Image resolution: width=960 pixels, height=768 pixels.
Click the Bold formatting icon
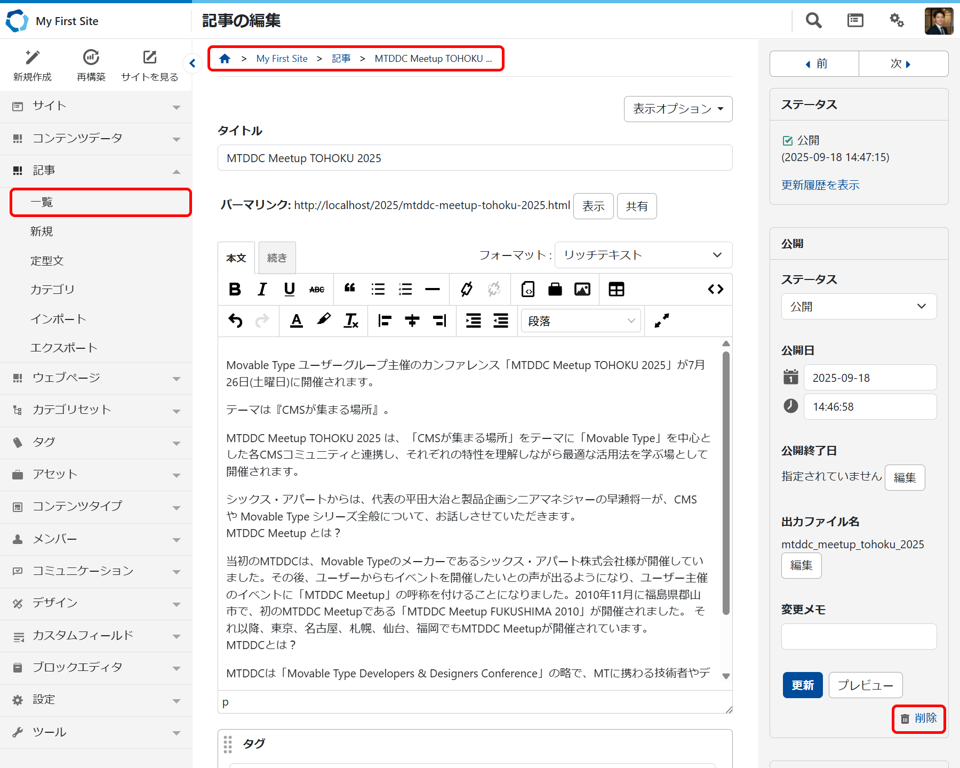click(235, 289)
